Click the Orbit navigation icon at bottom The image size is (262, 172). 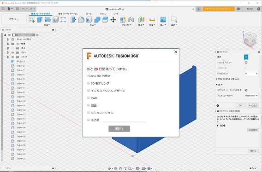109,168
